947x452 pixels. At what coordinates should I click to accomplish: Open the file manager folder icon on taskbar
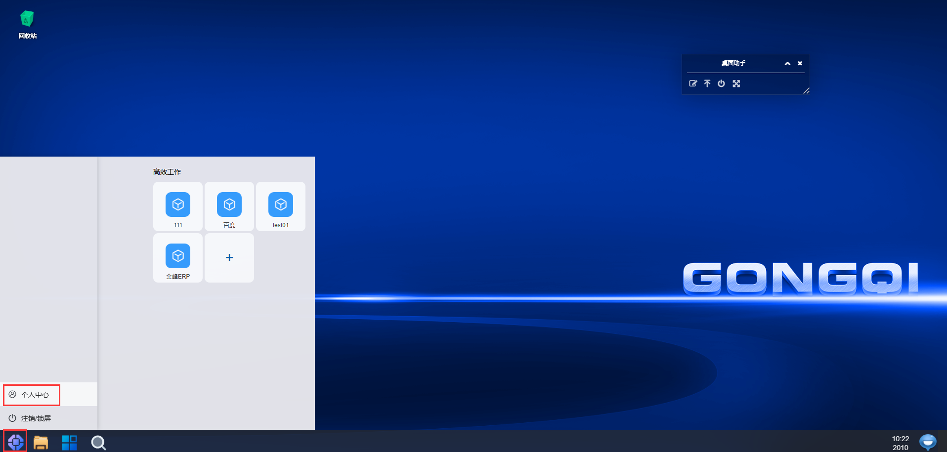pyautogui.click(x=41, y=442)
